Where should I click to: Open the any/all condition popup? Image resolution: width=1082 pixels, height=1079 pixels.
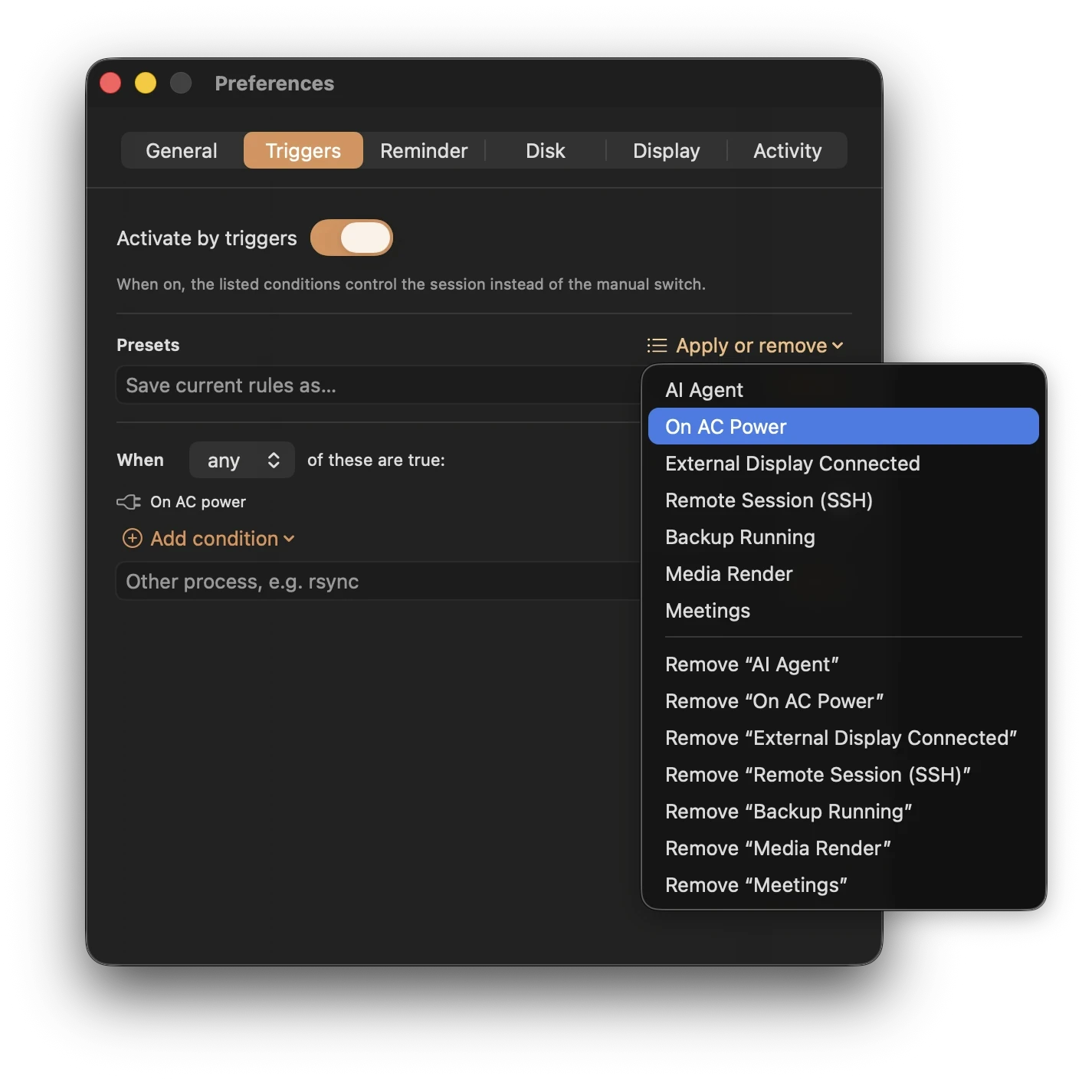point(242,460)
